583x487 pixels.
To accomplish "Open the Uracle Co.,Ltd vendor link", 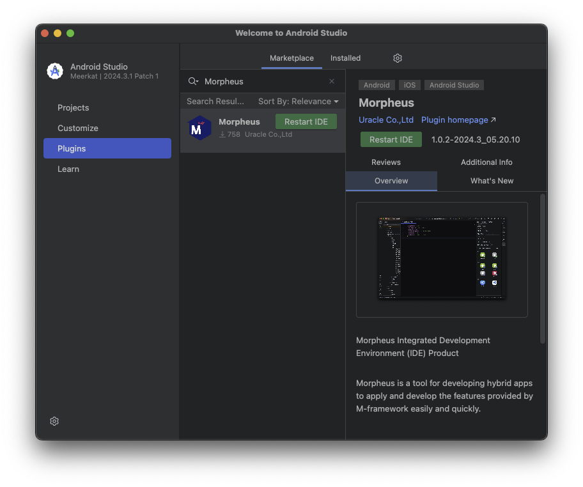I will click(386, 120).
